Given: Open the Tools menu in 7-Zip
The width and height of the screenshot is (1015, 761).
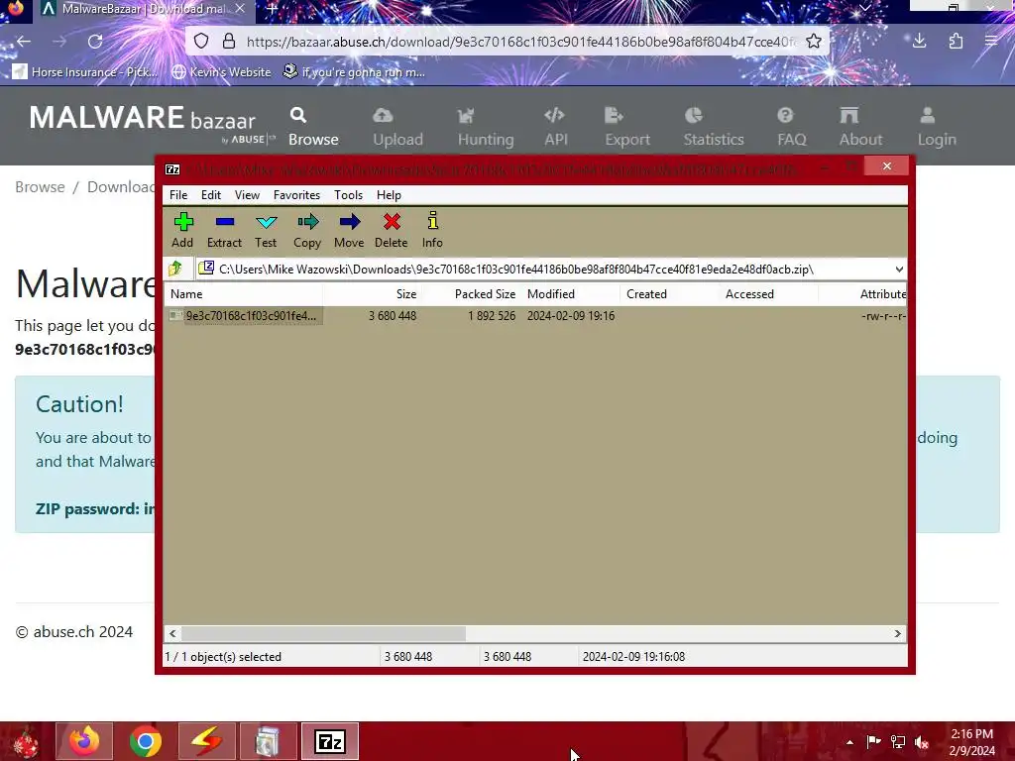Looking at the screenshot, I should pyautogui.click(x=348, y=195).
